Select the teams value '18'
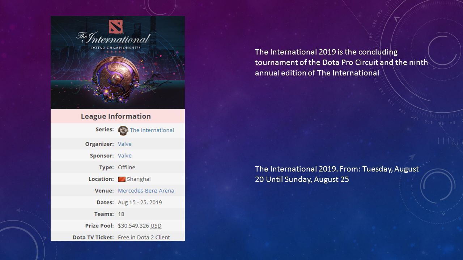This screenshot has height=260, width=463. point(121,214)
